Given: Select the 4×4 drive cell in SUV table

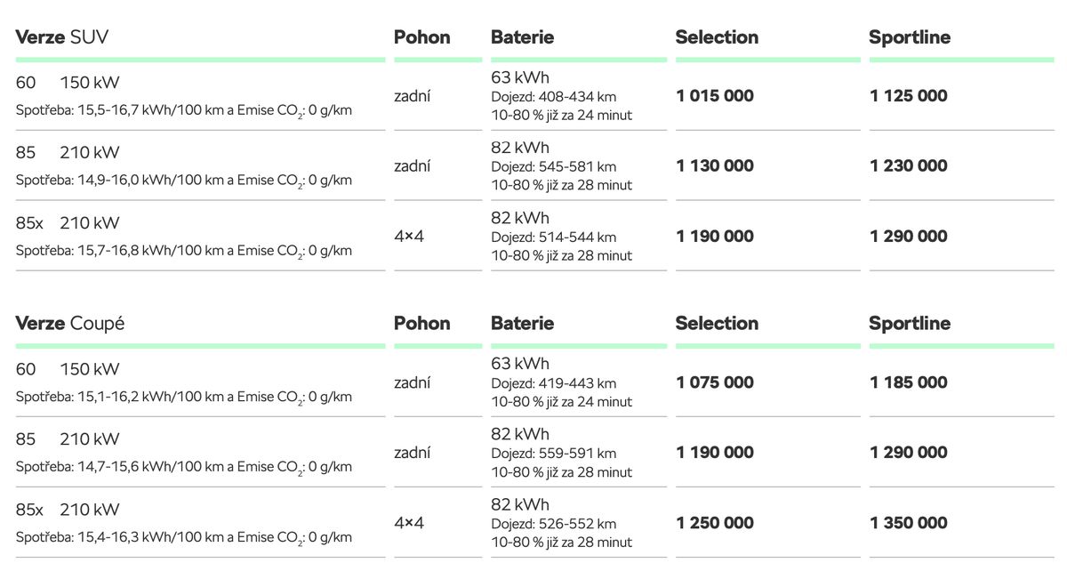Looking at the screenshot, I should click(x=409, y=236).
